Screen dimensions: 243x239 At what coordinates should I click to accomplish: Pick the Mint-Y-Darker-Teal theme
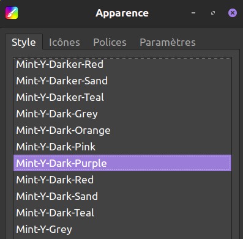pos(122,97)
